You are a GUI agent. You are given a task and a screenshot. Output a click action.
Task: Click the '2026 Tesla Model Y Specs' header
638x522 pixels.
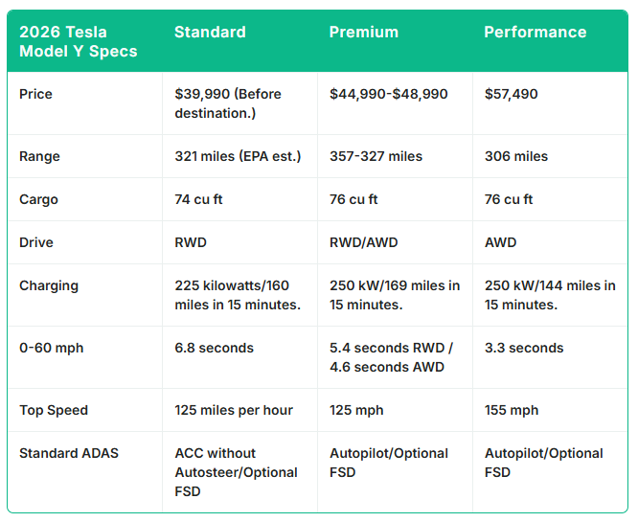[x=79, y=41]
